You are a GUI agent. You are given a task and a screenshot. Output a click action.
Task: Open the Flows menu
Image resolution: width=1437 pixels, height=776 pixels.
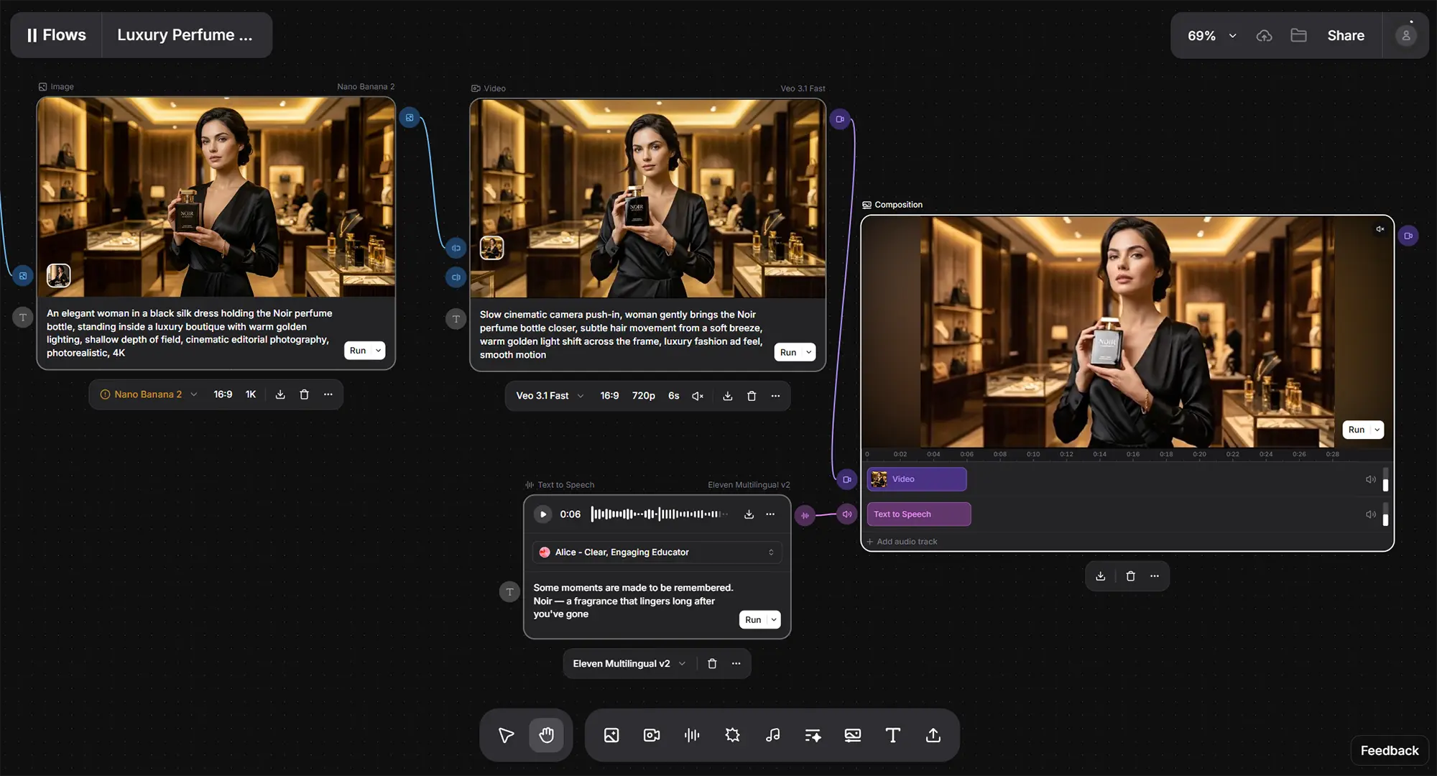pyautogui.click(x=56, y=34)
